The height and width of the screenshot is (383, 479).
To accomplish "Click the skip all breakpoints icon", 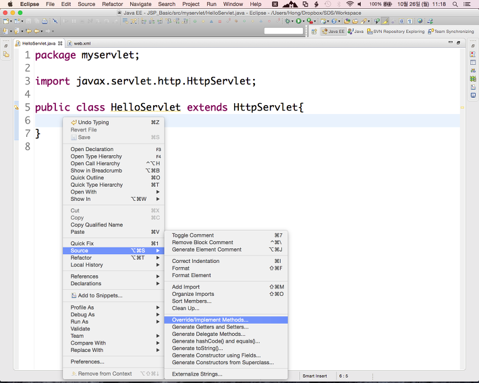I will click(x=55, y=21).
